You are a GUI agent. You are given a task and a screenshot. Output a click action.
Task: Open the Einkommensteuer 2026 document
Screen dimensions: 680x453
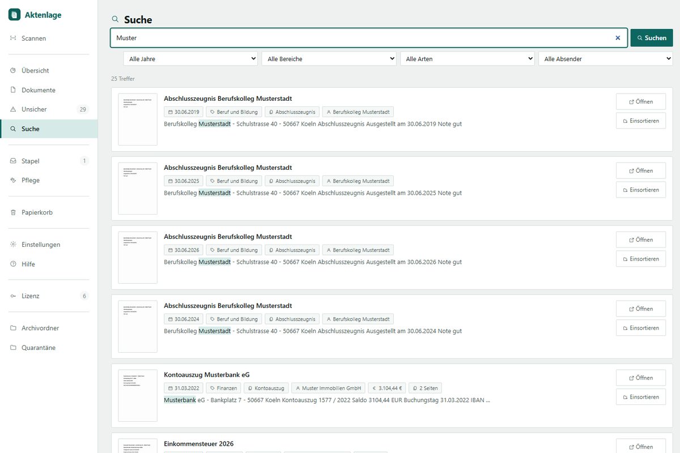tap(641, 446)
